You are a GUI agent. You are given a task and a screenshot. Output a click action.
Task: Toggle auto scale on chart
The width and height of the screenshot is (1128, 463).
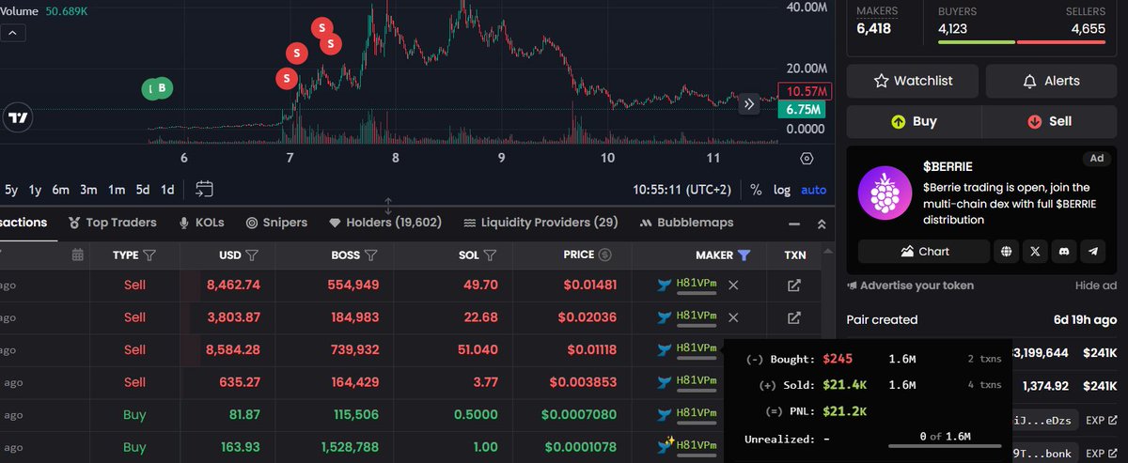tap(813, 189)
